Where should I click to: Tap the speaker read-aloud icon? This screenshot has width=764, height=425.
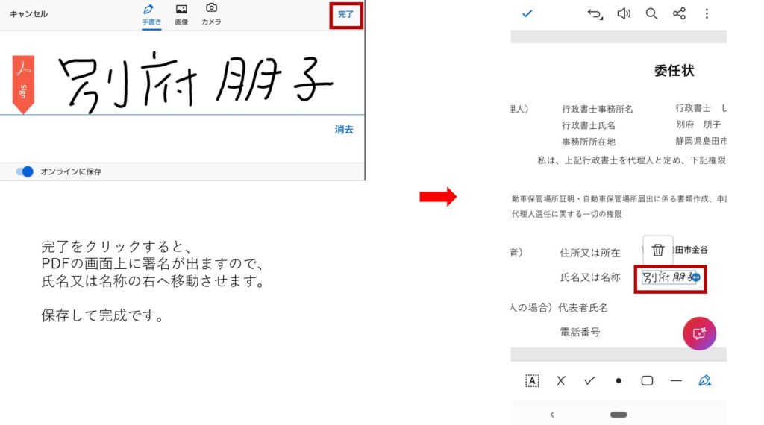[x=624, y=13]
